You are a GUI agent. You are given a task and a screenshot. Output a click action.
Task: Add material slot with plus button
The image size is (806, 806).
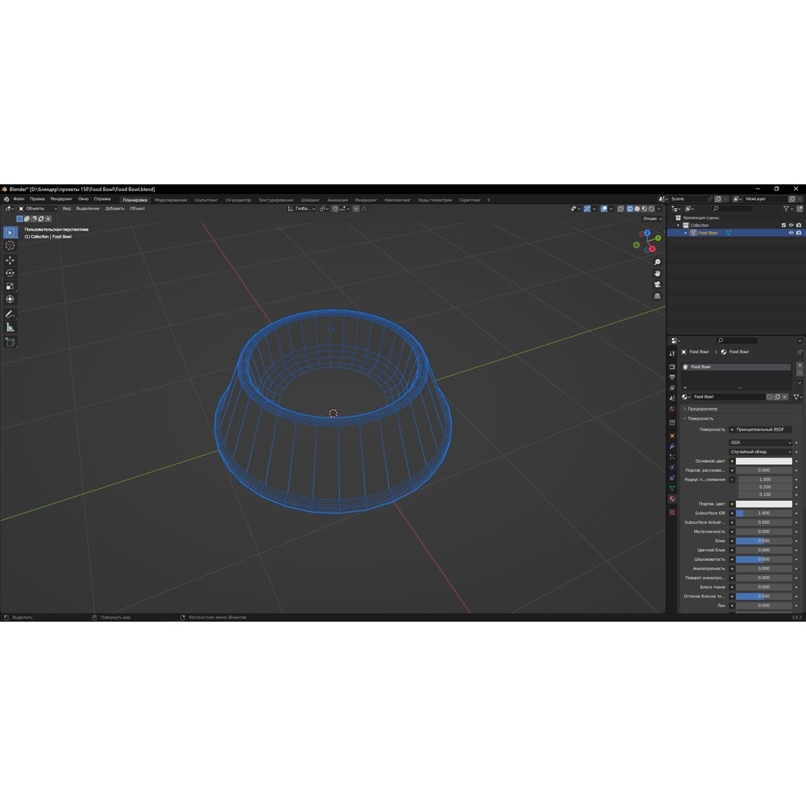[x=799, y=366]
